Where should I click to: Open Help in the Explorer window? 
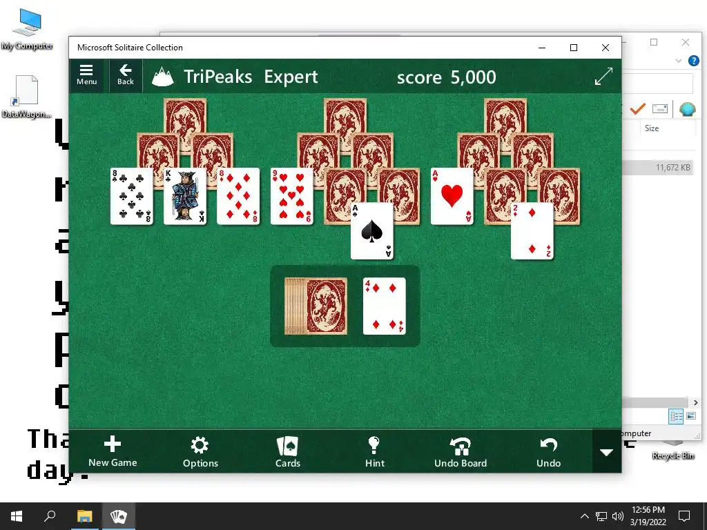pos(693,61)
